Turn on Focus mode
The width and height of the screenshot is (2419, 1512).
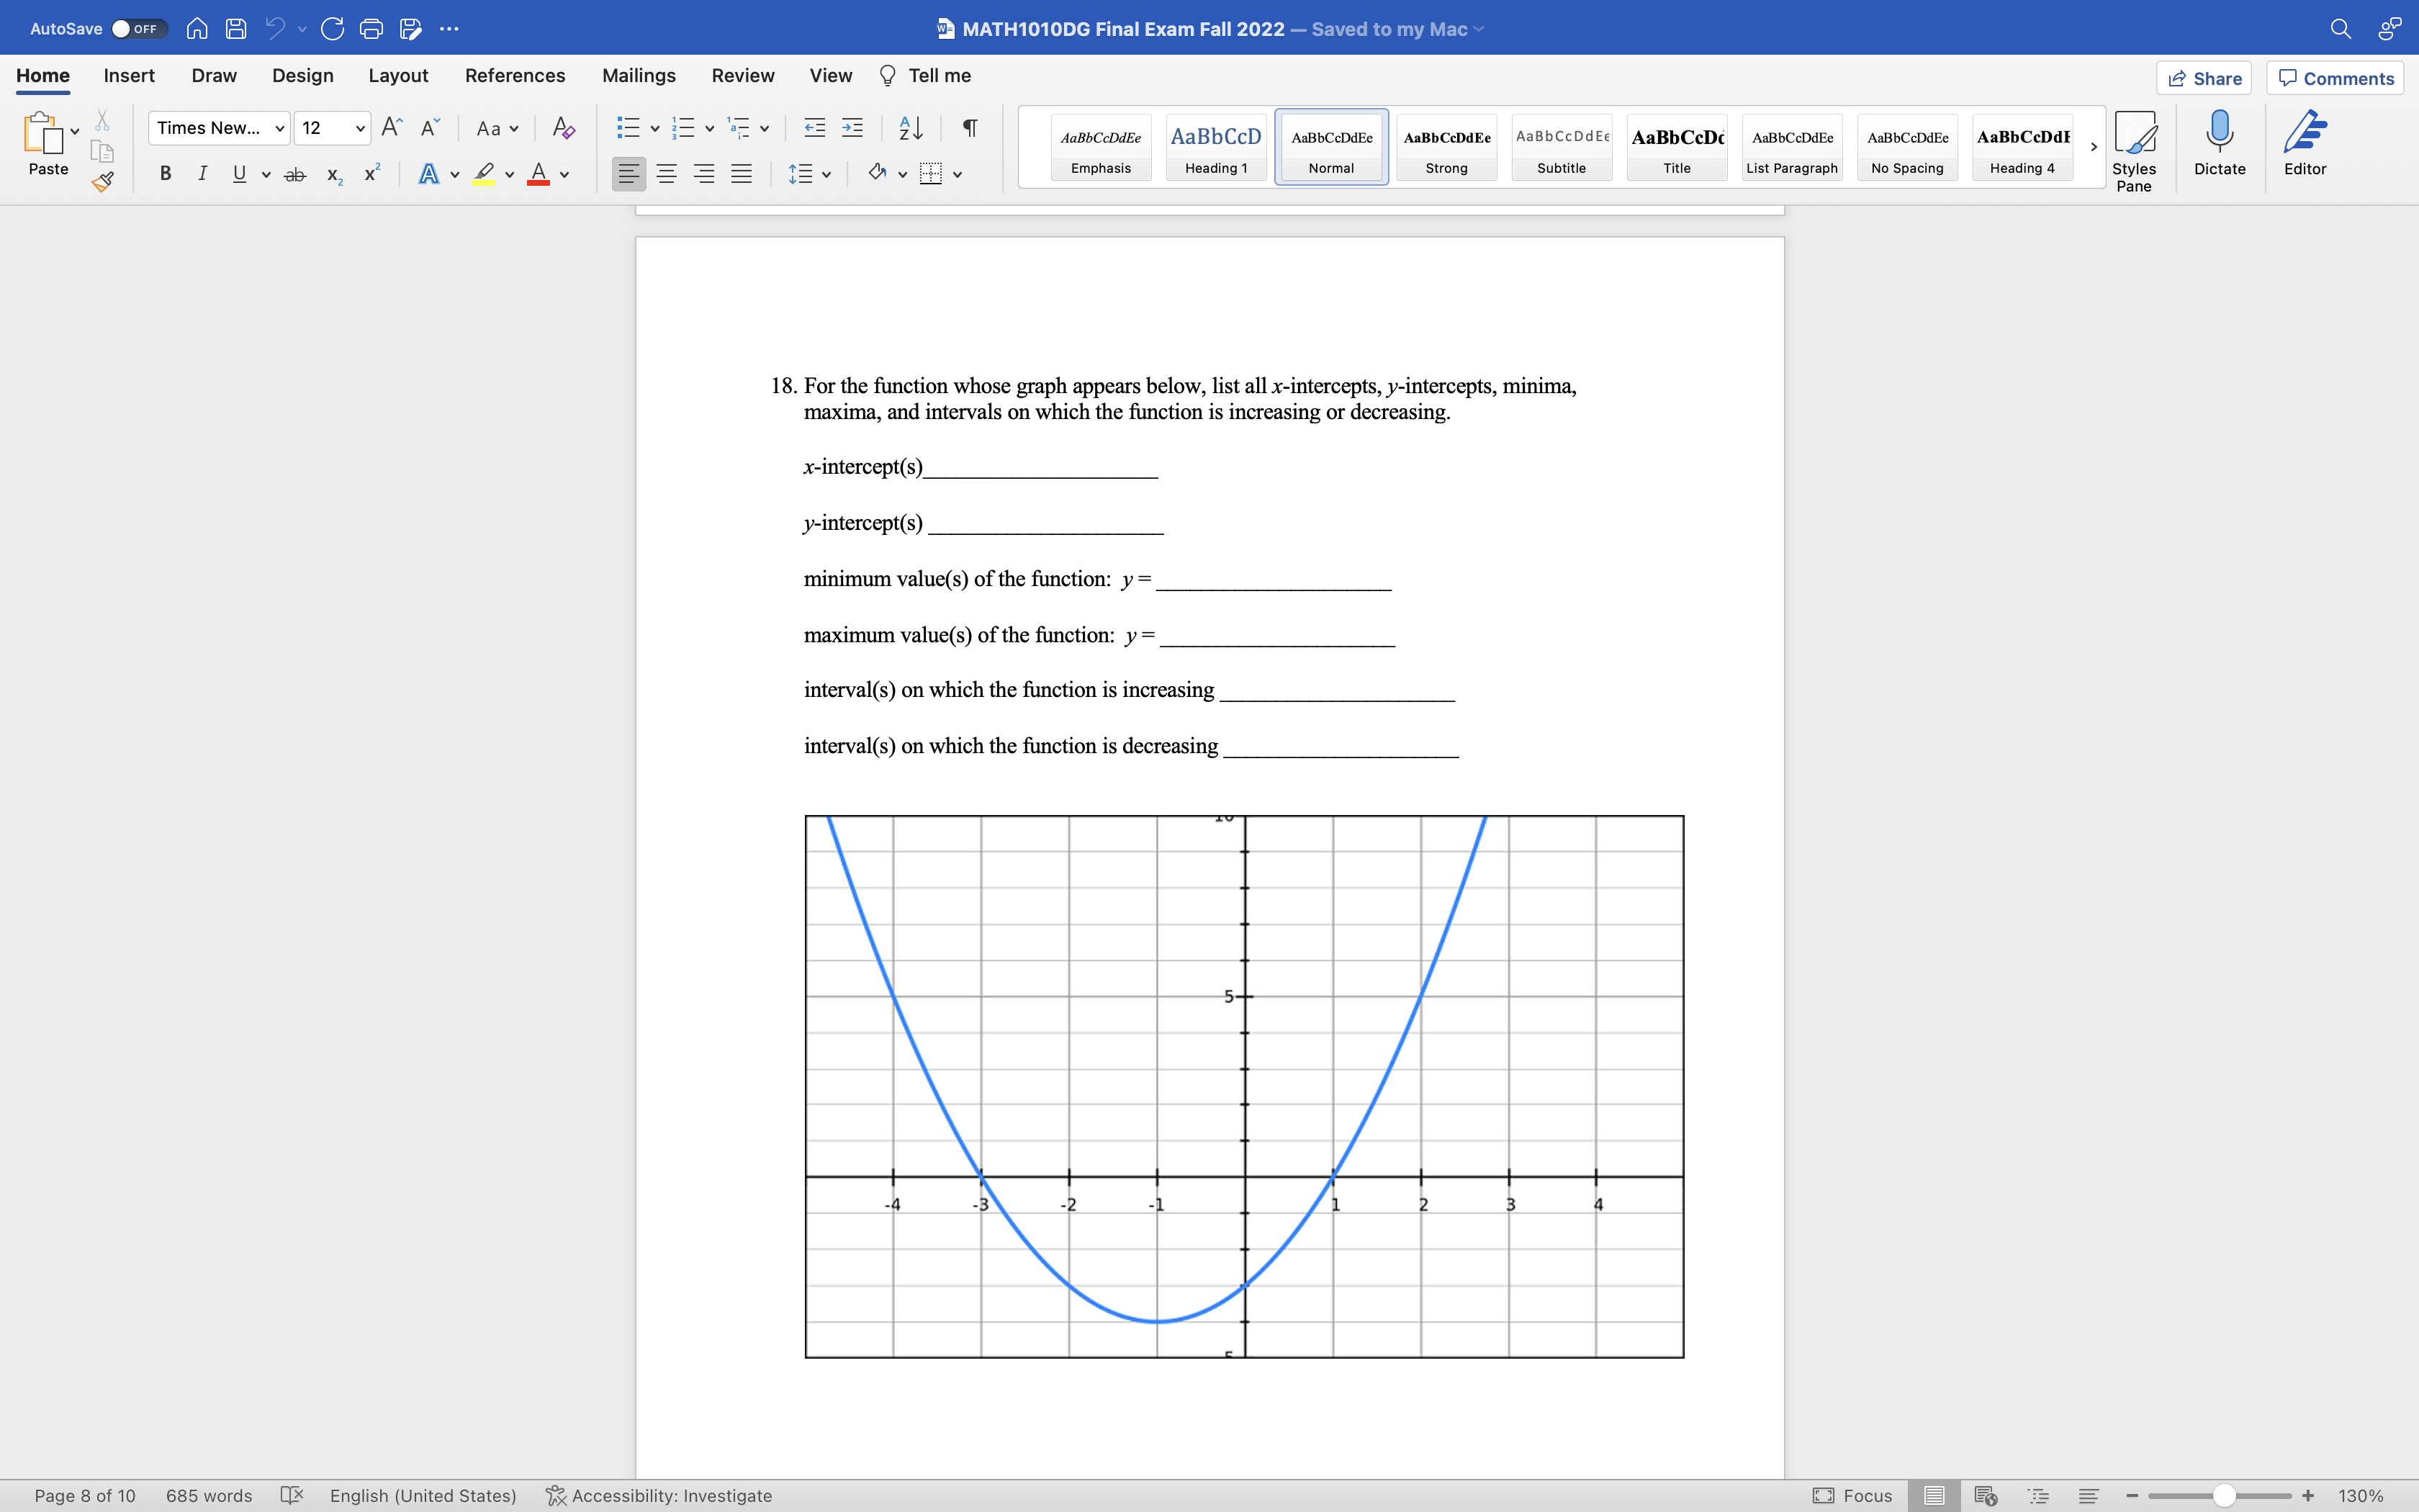tap(1855, 1495)
